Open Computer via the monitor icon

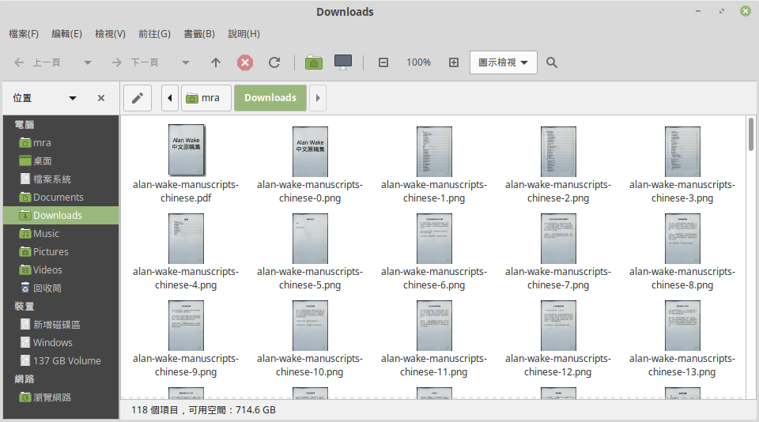pyautogui.click(x=343, y=62)
